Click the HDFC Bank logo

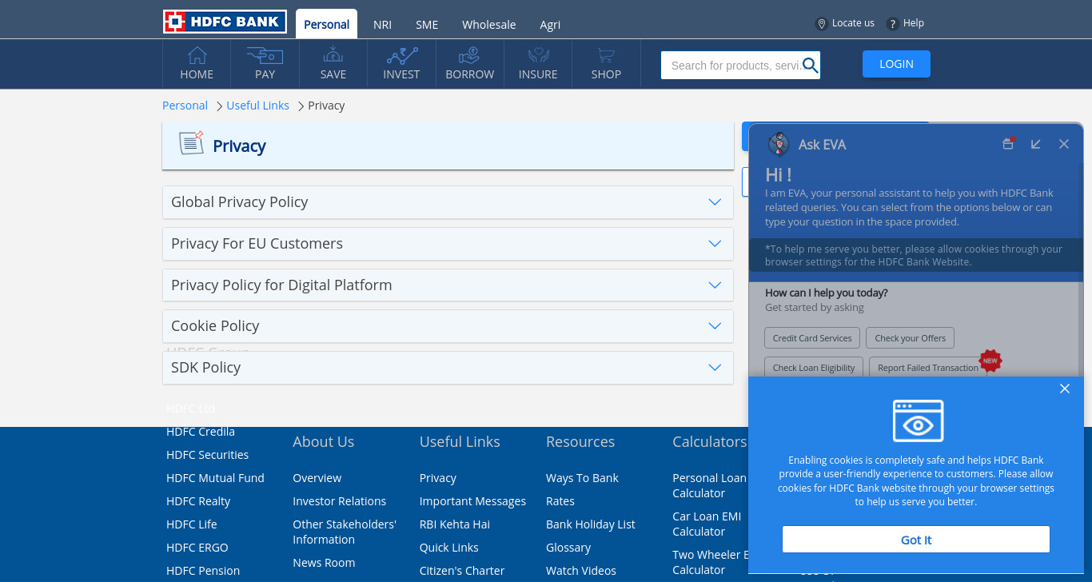click(x=225, y=22)
